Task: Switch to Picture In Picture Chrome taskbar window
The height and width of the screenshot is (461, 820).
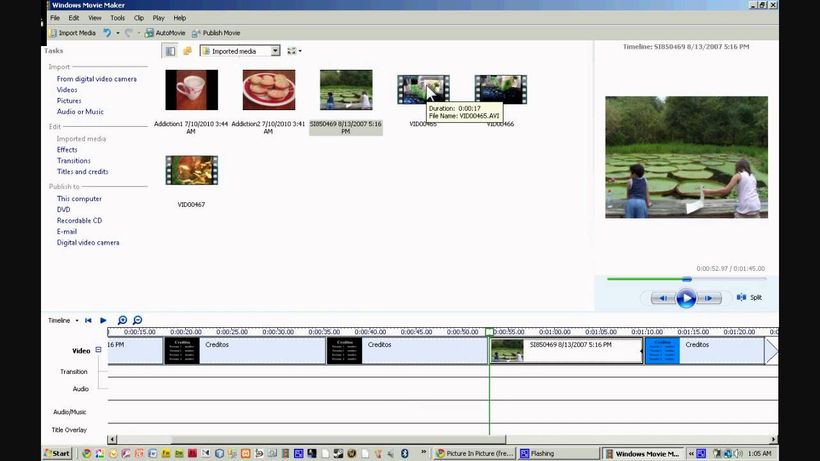Action: (475, 453)
